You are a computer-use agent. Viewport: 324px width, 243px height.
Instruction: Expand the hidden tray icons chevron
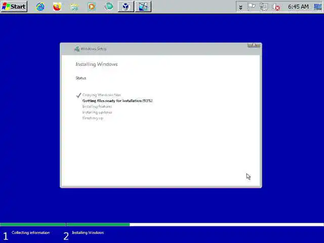pos(240,8)
